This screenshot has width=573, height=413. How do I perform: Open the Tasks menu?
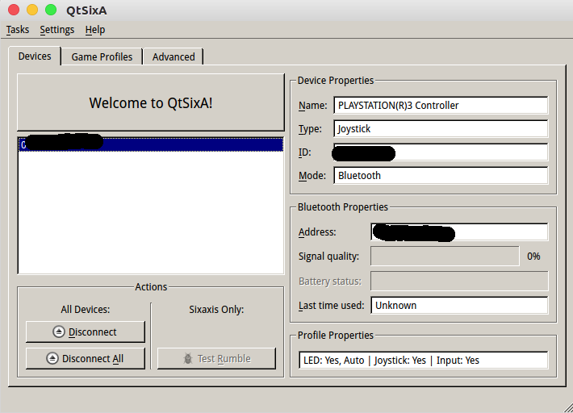tap(17, 30)
